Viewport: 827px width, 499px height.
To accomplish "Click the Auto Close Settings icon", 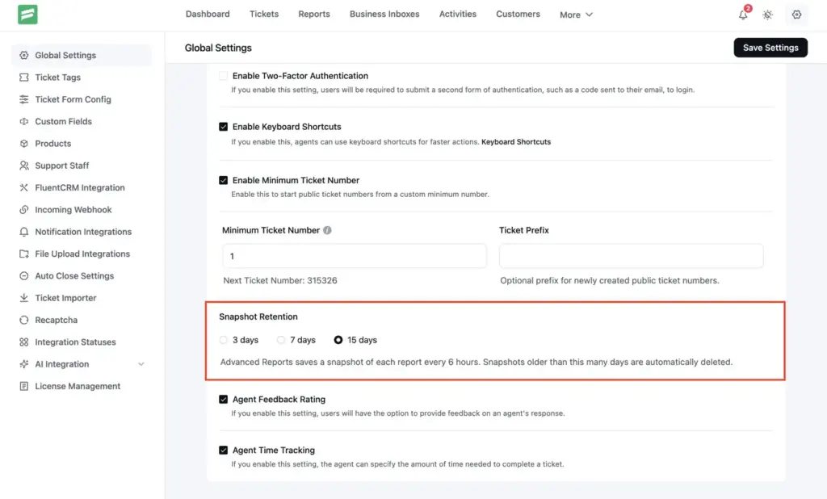I will point(23,276).
